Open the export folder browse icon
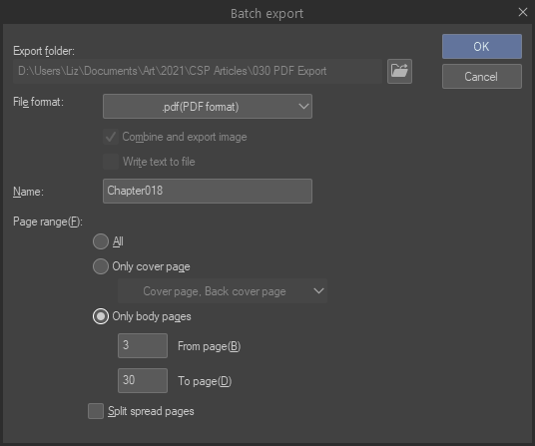The width and height of the screenshot is (535, 446). [x=399, y=71]
